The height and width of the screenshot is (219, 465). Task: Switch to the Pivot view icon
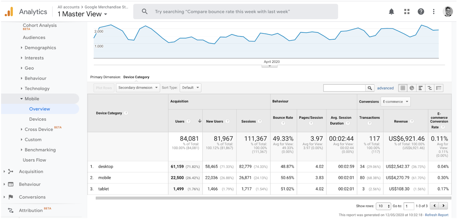point(439,88)
